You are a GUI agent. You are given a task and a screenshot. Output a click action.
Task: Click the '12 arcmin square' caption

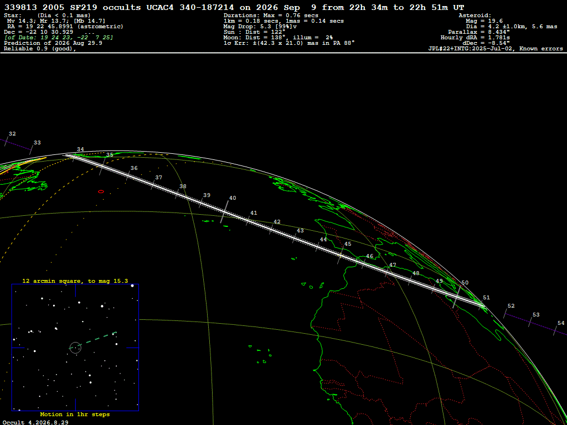pyautogui.click(x=75, y=281)
